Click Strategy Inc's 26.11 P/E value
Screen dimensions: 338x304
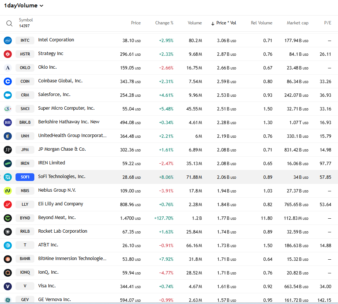pyautogui.click(x=325, y=54)
